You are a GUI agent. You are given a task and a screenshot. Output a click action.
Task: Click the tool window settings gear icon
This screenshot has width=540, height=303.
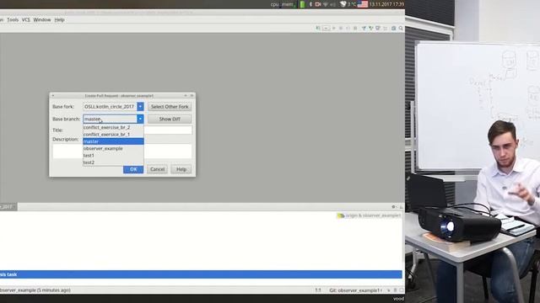click(x=394, y=207)
